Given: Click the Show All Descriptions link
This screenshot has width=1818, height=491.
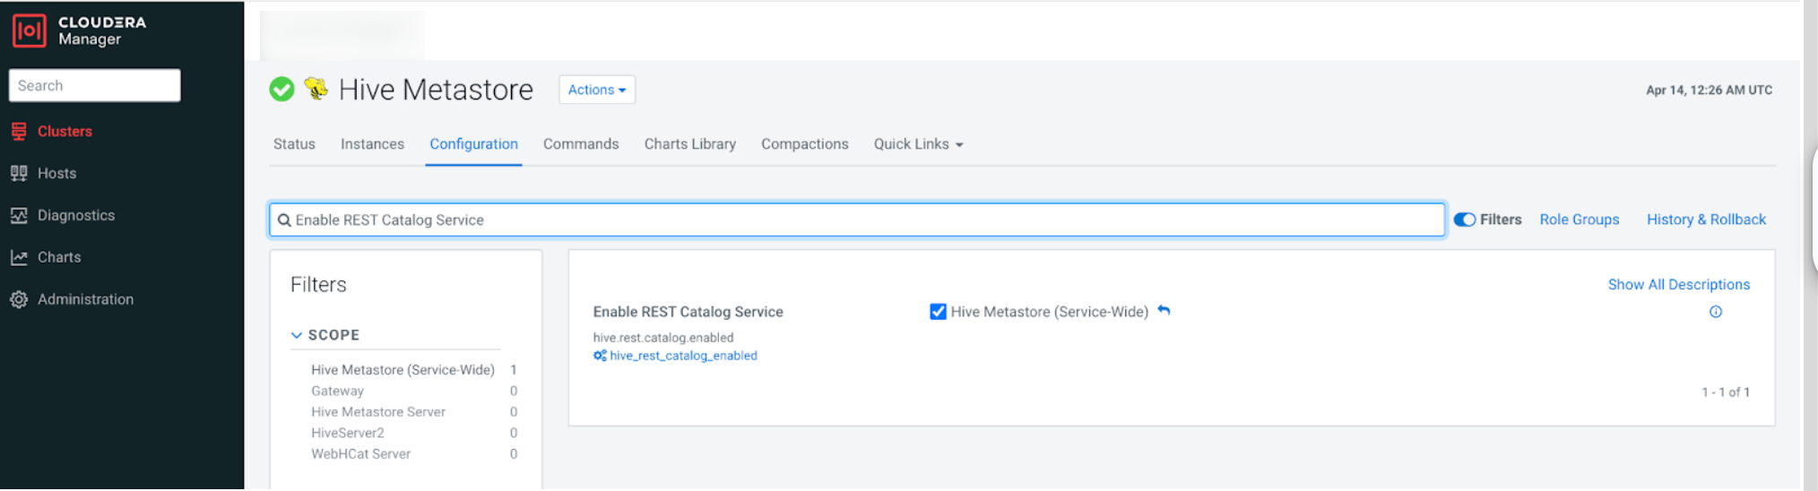Looking at the screenshot, I should tap(1678, 284).
